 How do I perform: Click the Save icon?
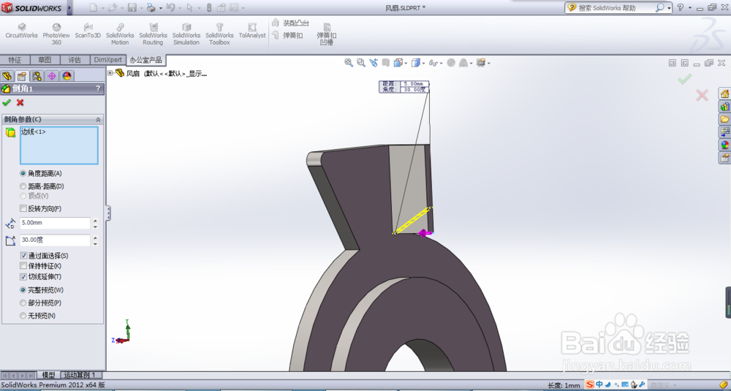pos(132,7)
